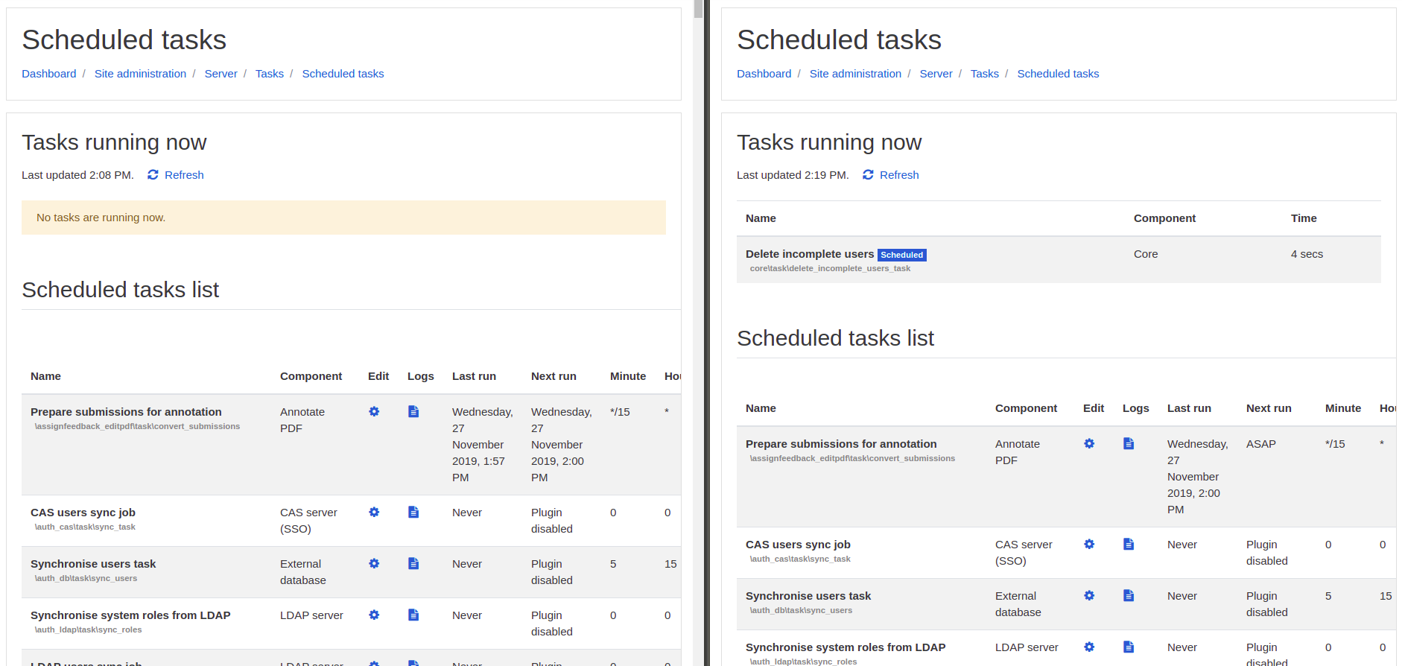Click edit gear for Synchronise system roles from LDAP, left panel
Screen dimensions: 1402x666
374,615
